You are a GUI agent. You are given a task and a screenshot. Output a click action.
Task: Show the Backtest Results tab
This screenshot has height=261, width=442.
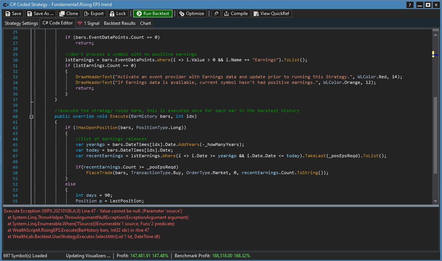(x=119, y=23)
